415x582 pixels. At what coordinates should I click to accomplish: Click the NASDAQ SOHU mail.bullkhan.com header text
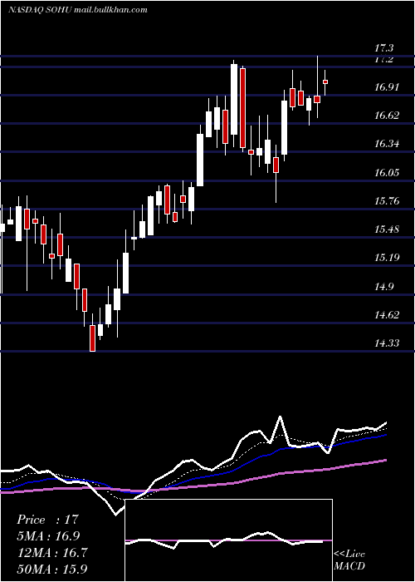tap(78, 10)
